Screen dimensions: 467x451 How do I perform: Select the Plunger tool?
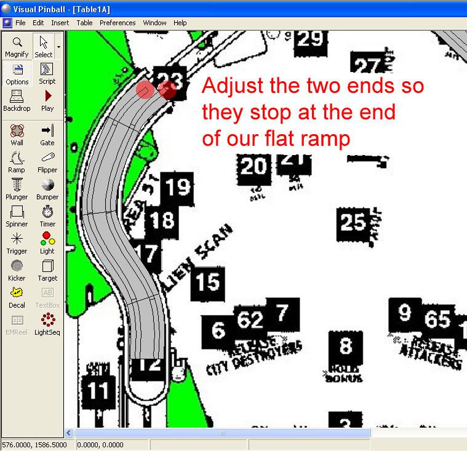pyautogui.click(x=17, y=189)
